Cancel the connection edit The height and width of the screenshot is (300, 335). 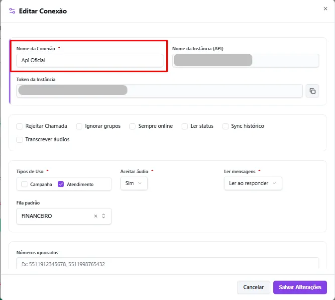click(253, 287)
